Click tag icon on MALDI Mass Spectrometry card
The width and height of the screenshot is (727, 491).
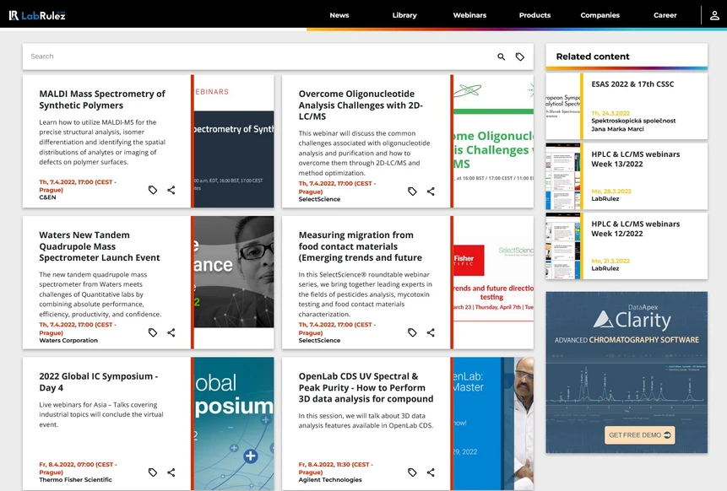[x=153, y=191]
